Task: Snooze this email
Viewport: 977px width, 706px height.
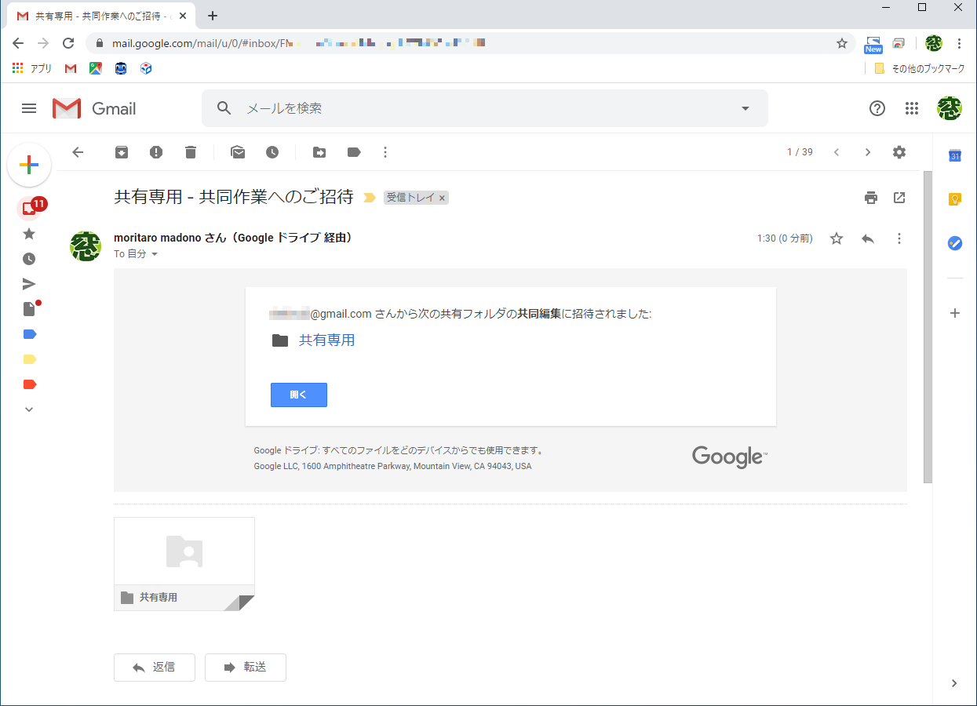Action: (272, 152)
